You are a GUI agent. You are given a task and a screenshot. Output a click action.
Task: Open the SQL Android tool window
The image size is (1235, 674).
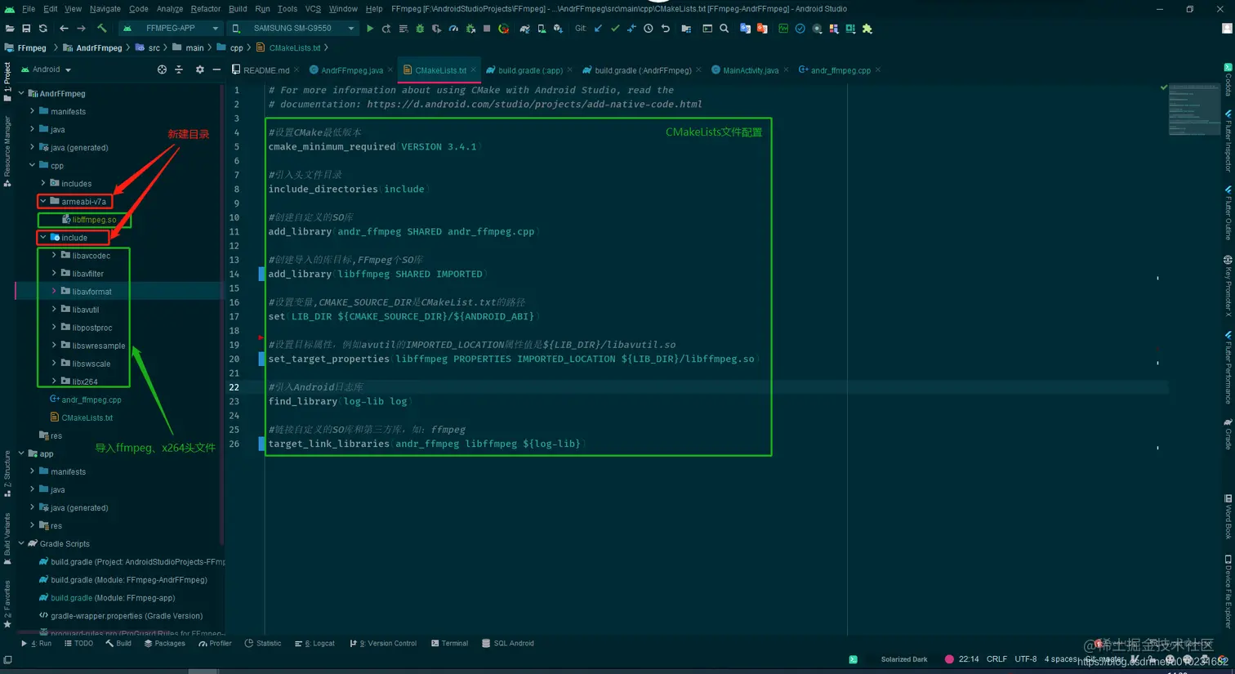pyautogui.click(x=508, y=644)
